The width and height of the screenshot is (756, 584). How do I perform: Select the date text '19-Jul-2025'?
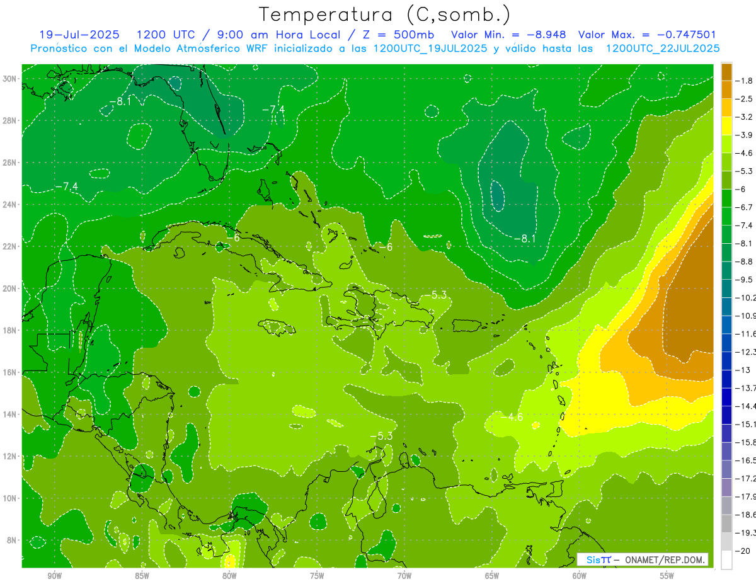[x=78, y=35]
